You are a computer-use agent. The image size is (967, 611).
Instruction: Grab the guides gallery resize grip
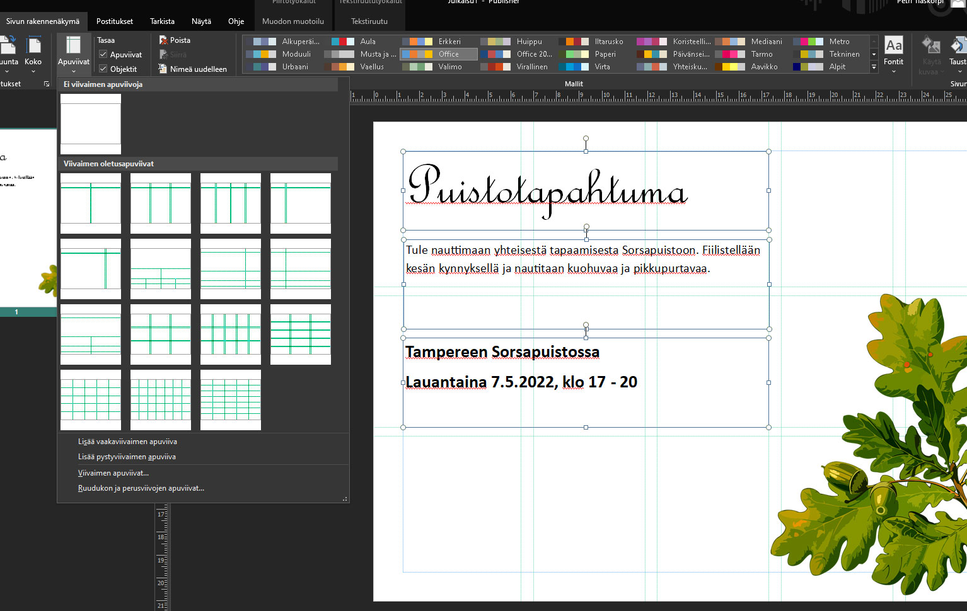tap(345, 498)
